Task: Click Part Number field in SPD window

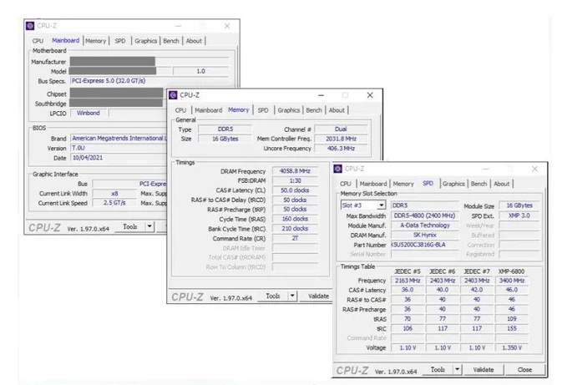Action: tap(424, 245)
